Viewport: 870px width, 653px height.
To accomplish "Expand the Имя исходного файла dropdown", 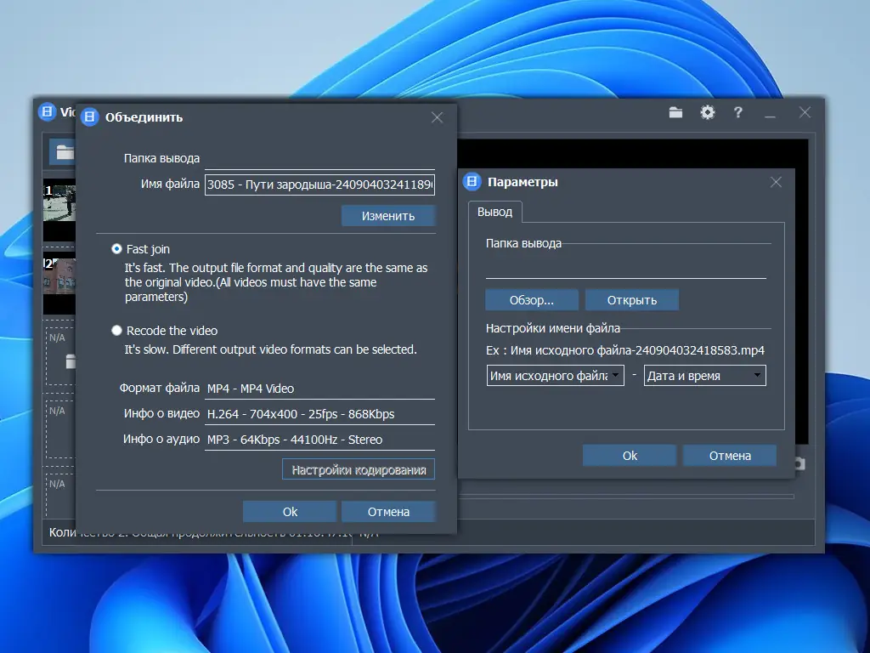I will (x=556, y=376).
